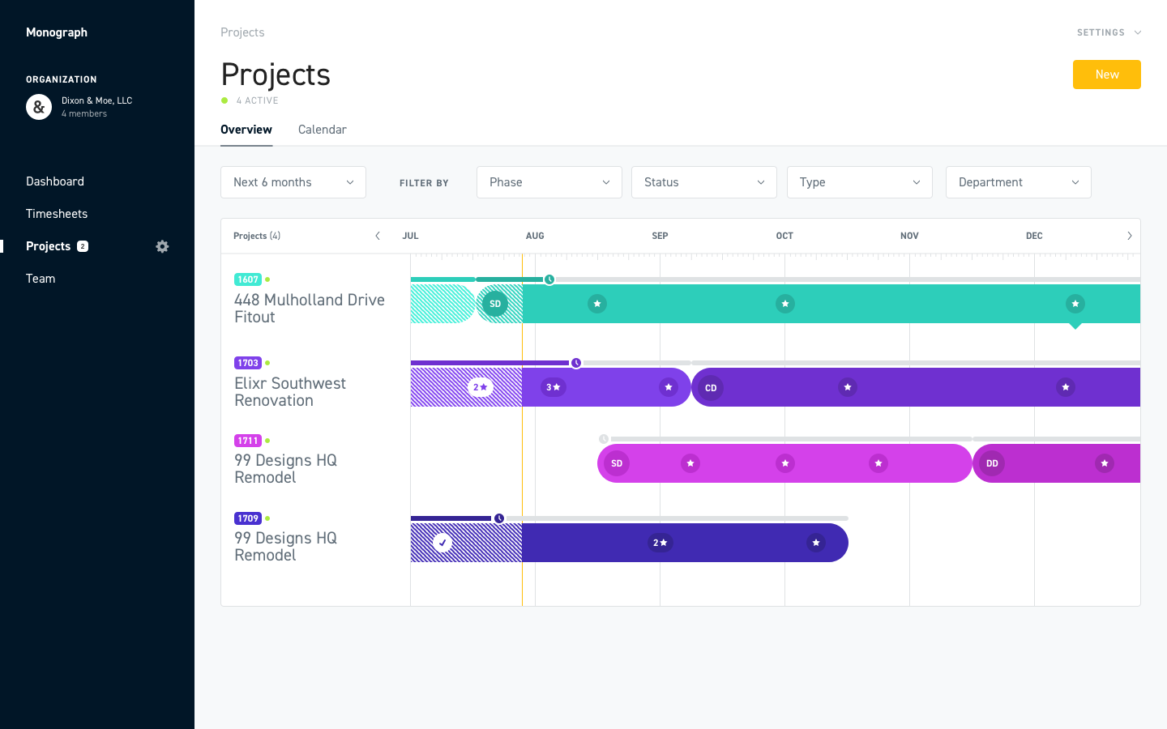Click the star after DD badge on project 1711
1167x729 pixels.
[x=1105, y=463]
